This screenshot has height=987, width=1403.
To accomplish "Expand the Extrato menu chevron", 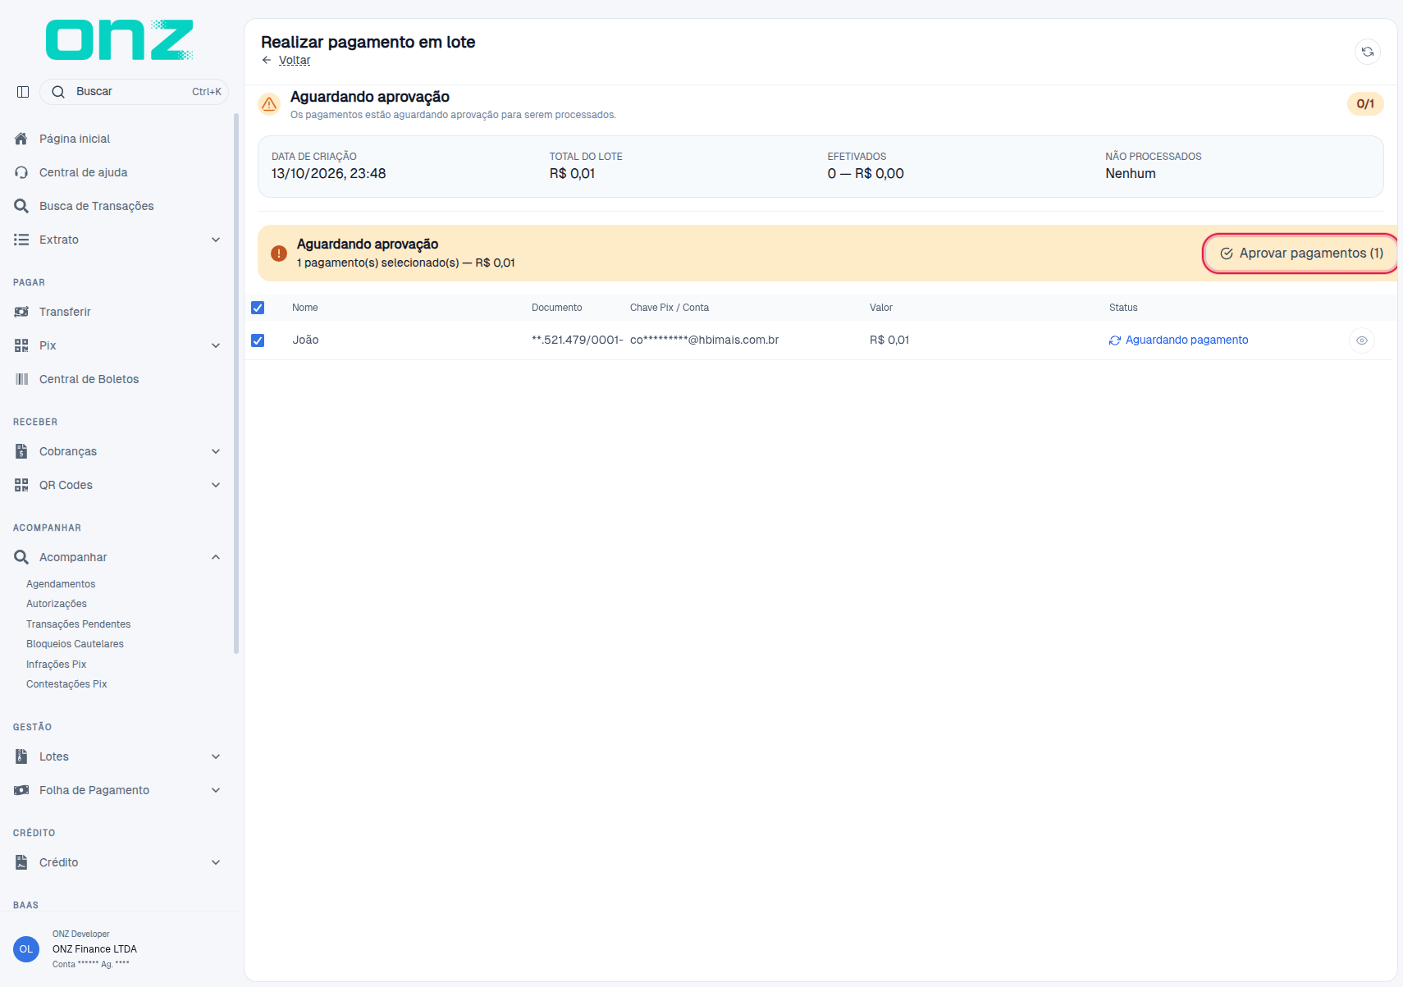I will pos(216,240).
